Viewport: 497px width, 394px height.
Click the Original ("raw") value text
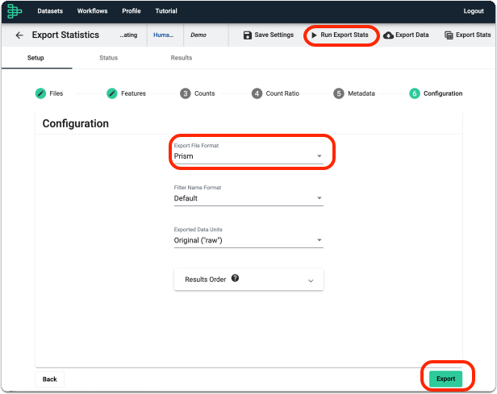198,241
